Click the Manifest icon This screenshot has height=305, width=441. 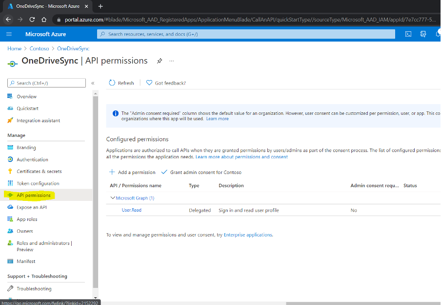(x=10, y=261)
